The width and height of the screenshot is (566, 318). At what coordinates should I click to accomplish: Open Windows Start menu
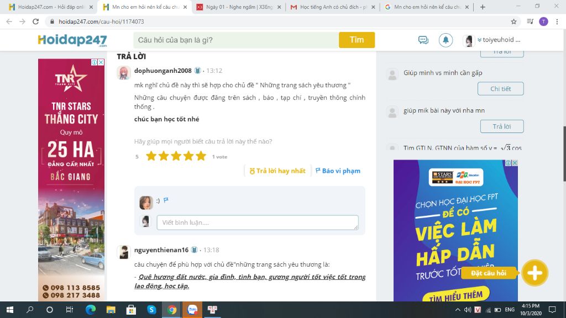coord(10,310)
